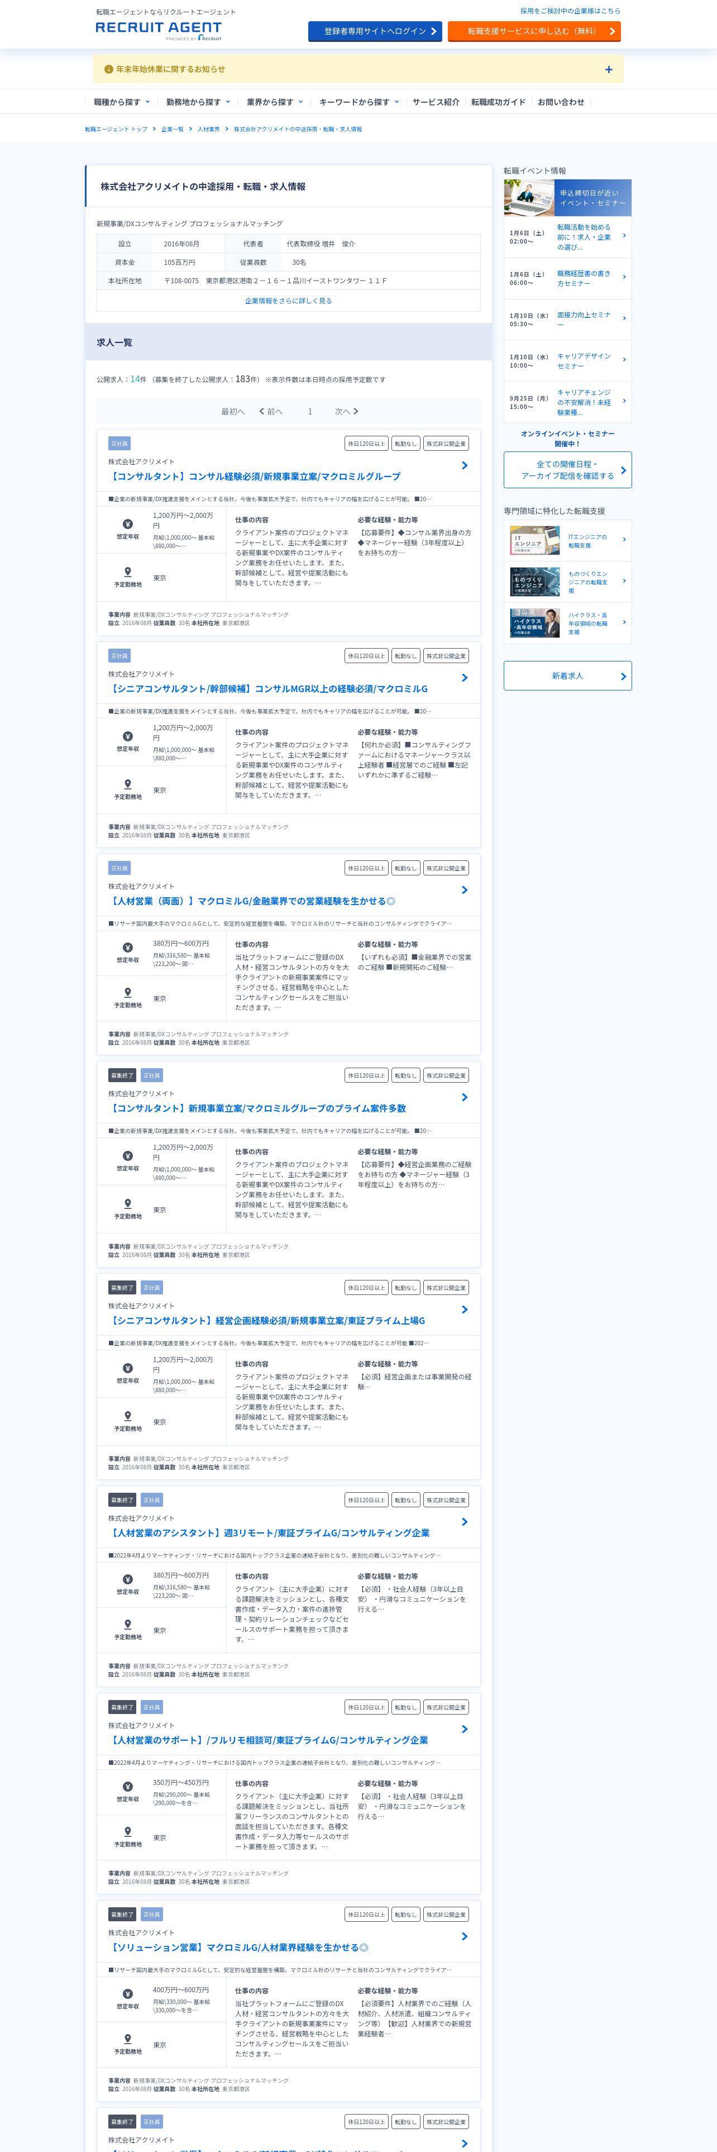
Task: Click the location pin icon on コンサル経験必須 card
Action: (128, 572)
